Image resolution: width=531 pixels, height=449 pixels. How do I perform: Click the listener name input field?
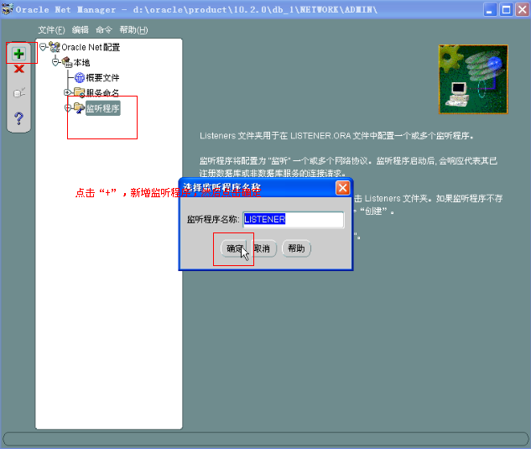294,219
